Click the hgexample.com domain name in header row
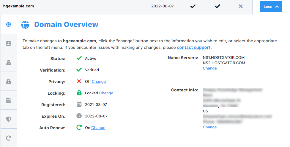This screenshot has width=290, height=147. click(x=18, y=6)
